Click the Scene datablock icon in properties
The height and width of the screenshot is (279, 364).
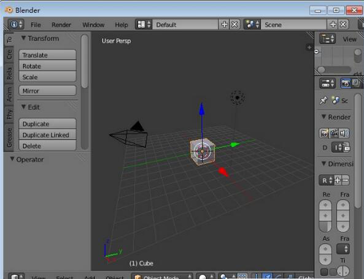[x=335, y=100]
